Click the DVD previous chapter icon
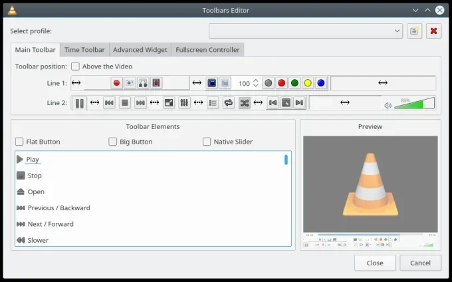452x282 pixels. pyautogui.click(x=273, y=102)
